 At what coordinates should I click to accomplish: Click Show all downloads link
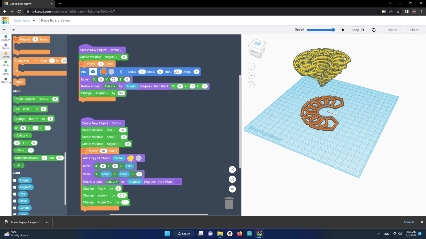409,222
